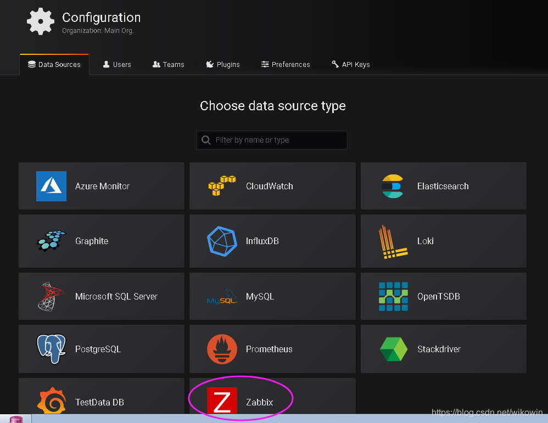This screenshot has height=423, width=548.
Task: Click the Microsoft SQL Server icon
Action: click(51, 297)
